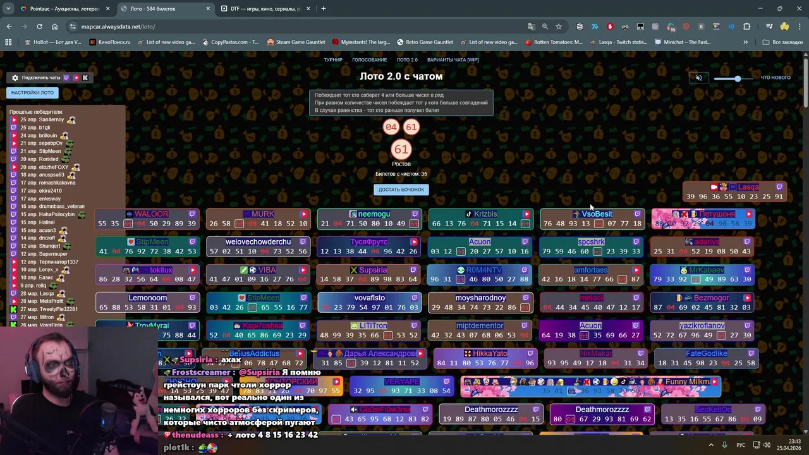Bookmark this page with the star icon
Image resolution: width=809 pixels, height=455 pixels.
pyautogui.click(x=559, y=27)
